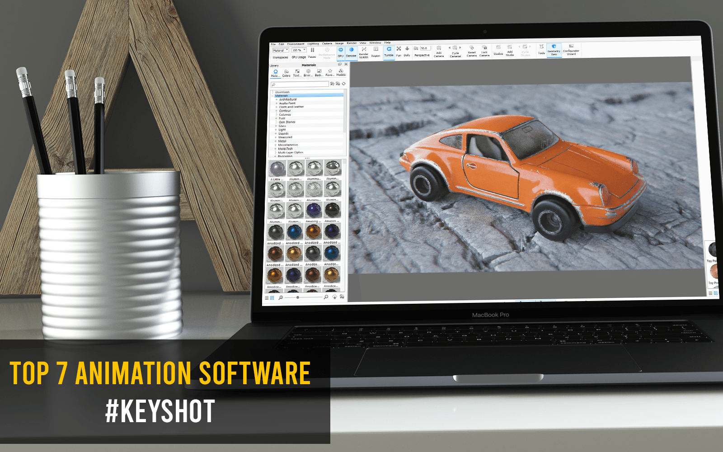The image size is (723, 452).
Task: Switch to the Textures library tab
Action: (297, 73)
